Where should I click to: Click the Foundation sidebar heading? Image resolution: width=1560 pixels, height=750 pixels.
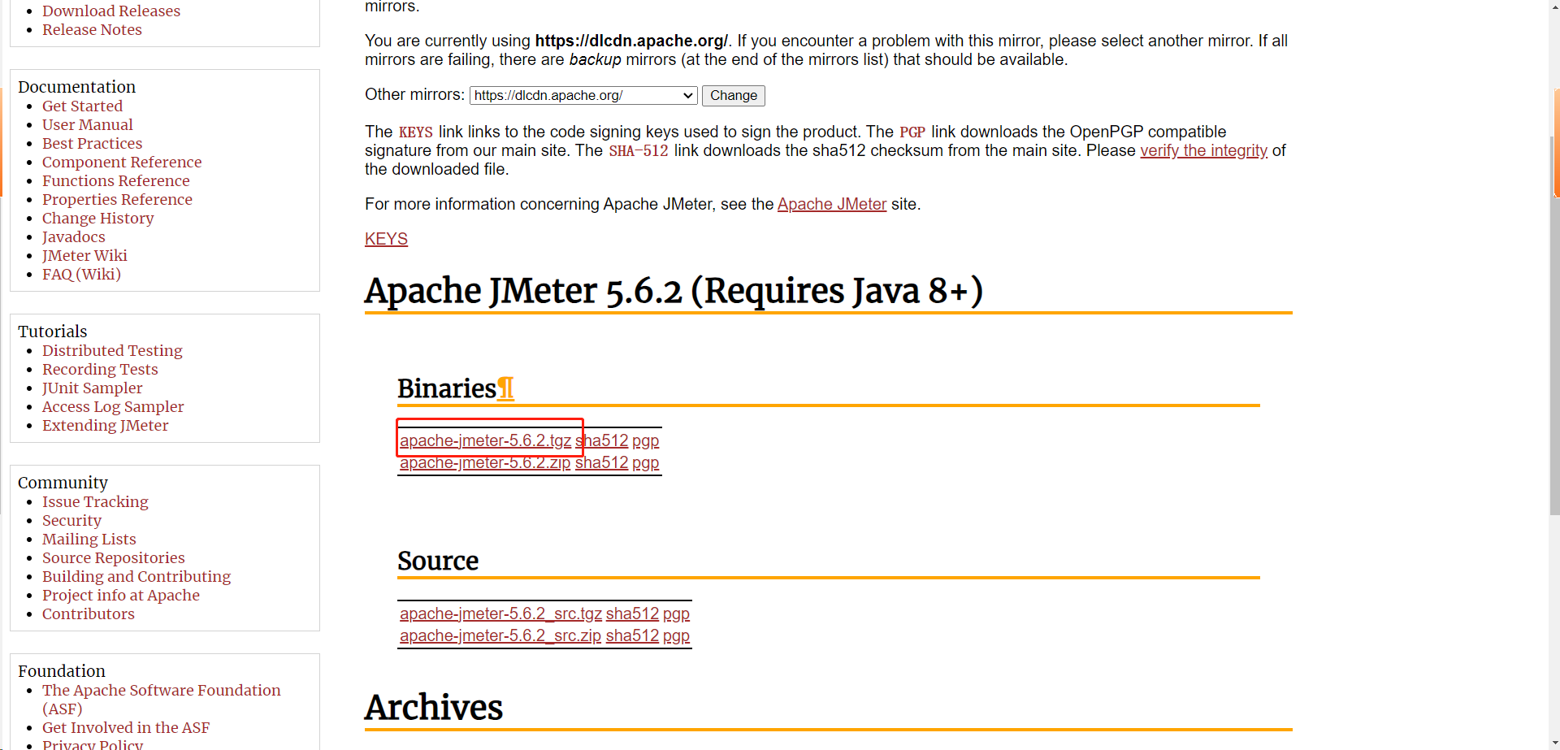(x=62, y=671)
